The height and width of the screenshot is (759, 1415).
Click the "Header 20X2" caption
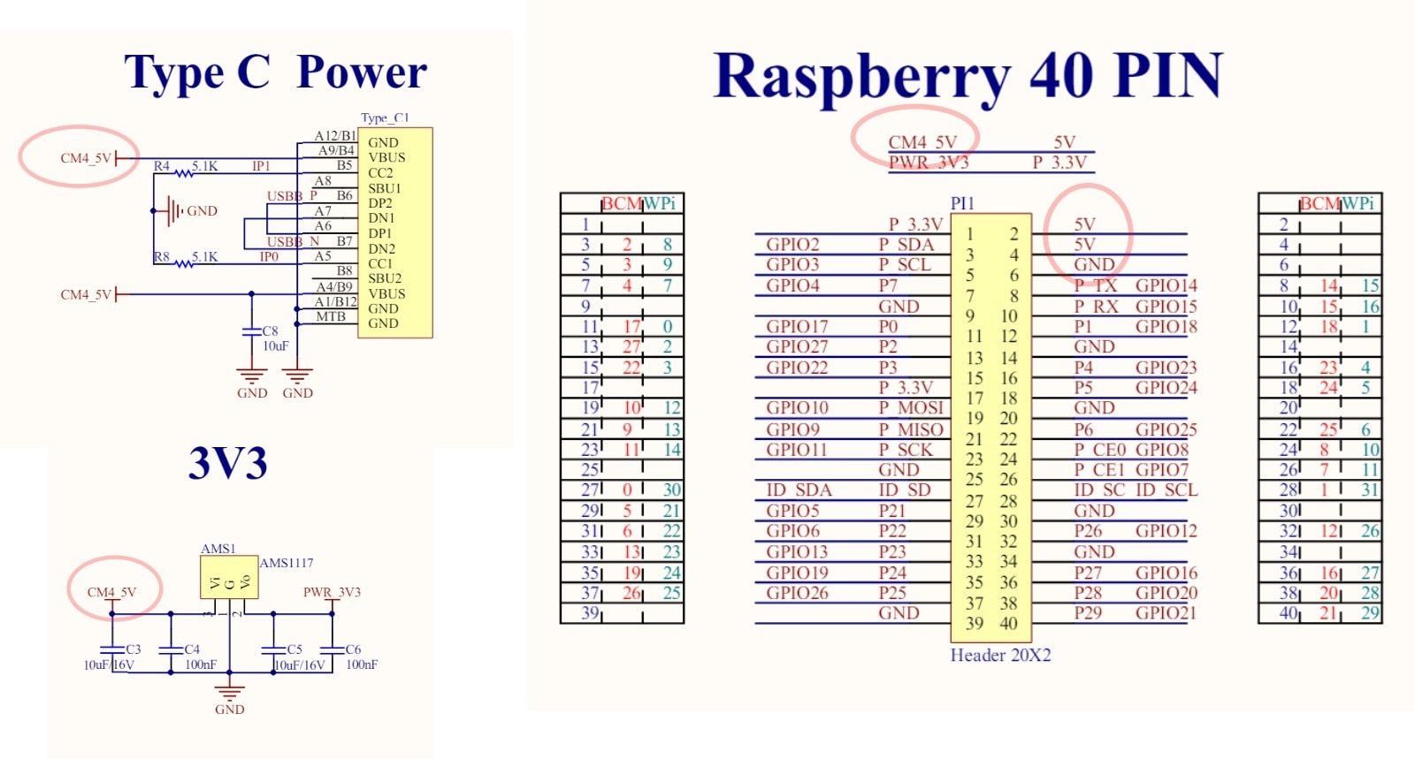click(x=1000, y=655)
